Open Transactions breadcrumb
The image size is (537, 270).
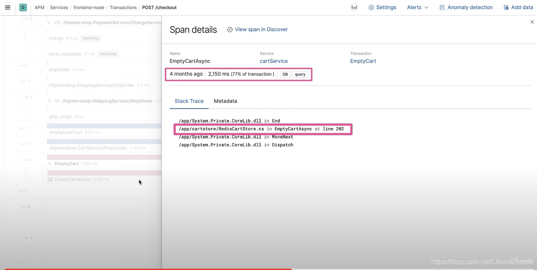(123, 8)
